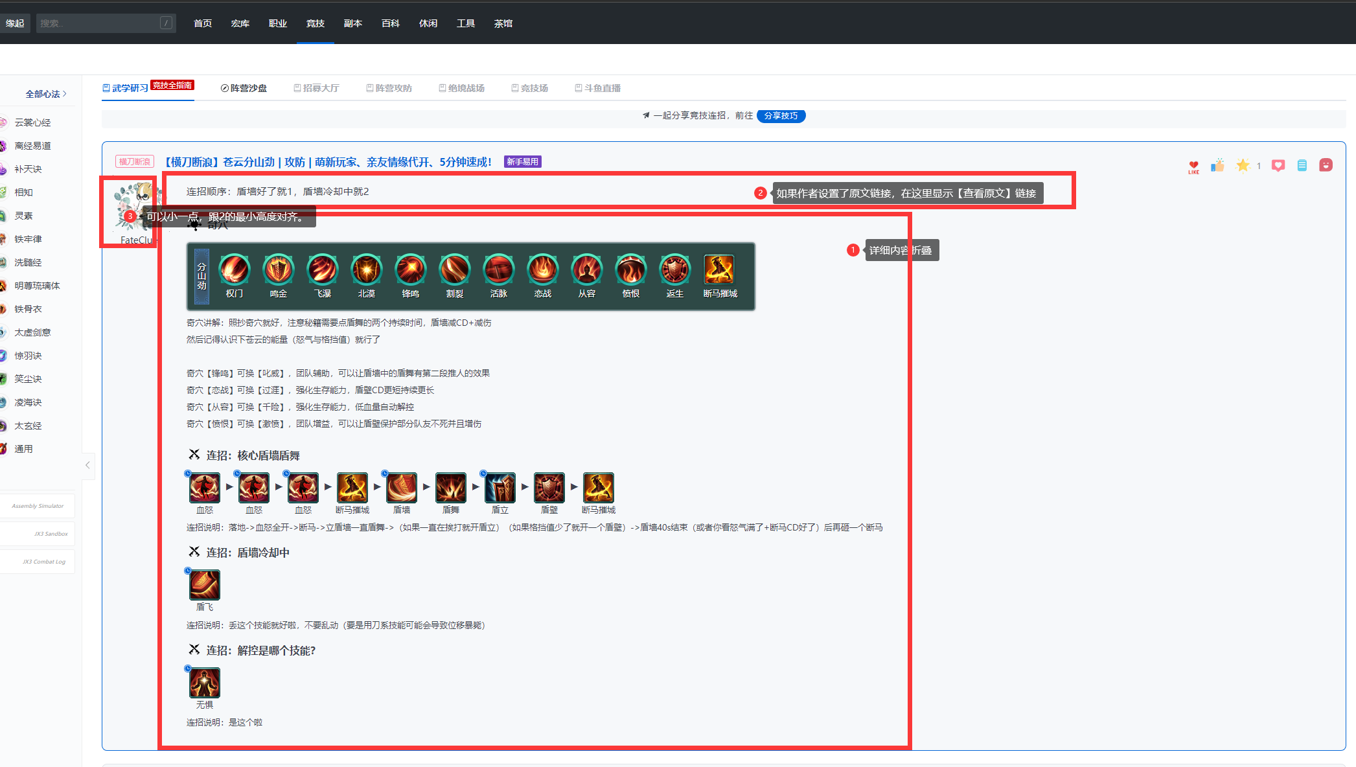Open 云裳心经 from the sidebar list
The width and height of the screenshot is (1356, 767).
[32, 122]
